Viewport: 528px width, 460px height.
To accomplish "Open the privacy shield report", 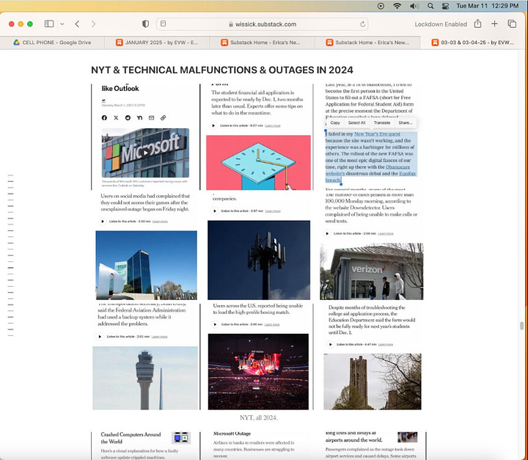I will tap(145, 24).
